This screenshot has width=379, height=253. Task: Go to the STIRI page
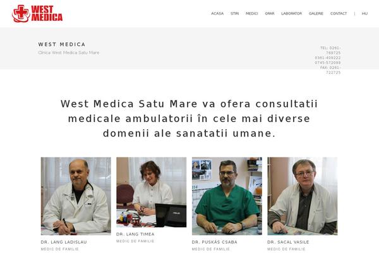pos(234,13)
